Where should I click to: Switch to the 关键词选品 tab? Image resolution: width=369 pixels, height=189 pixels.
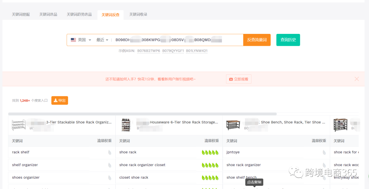[x=48, y=14]
